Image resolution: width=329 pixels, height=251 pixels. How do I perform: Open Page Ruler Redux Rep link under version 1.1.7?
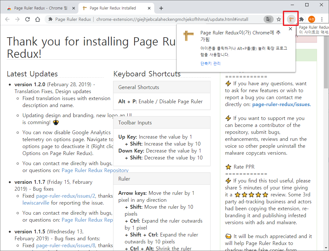click(87, 220)
